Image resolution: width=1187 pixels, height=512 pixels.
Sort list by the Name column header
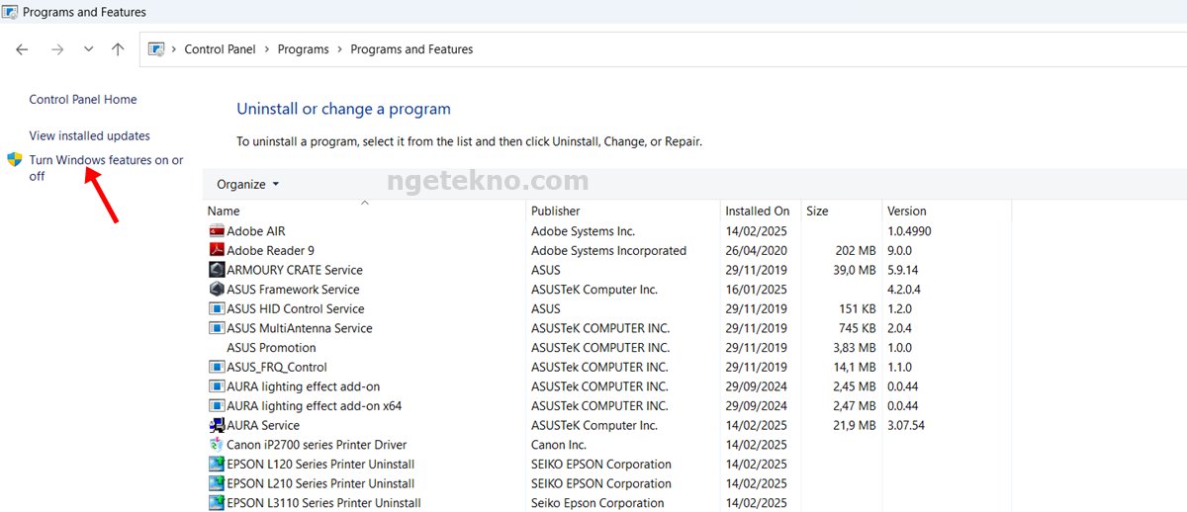[x=224, y=211]
